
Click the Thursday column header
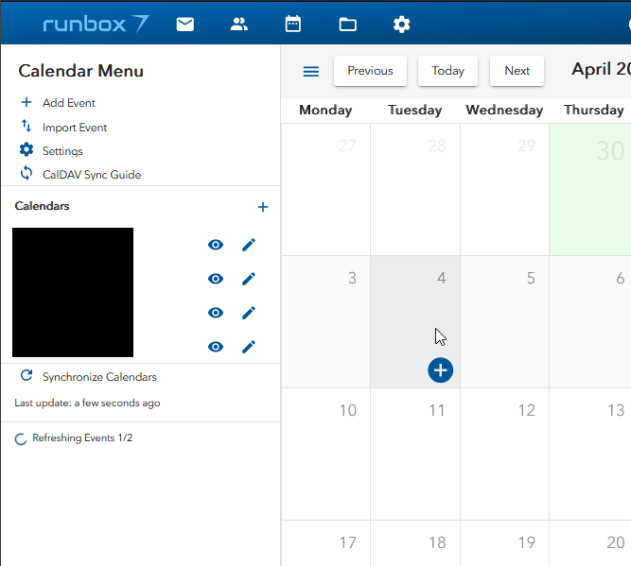click(x=594, y=110)
